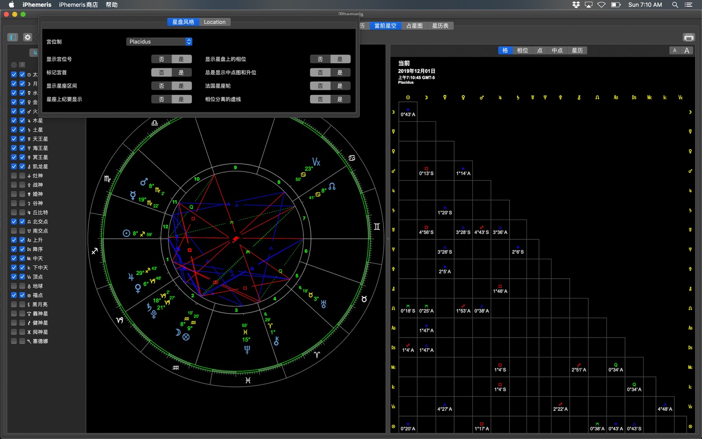Click the settings gear icon
This screenshot has width=702, height=439.
pyautogui.click(x=27, y=37)
